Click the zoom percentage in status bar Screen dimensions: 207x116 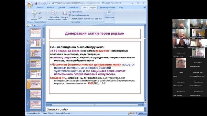141,113
